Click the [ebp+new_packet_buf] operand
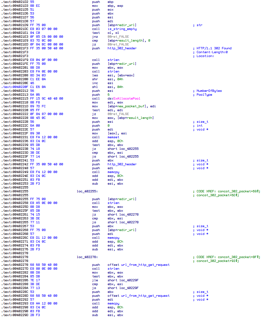Viewport: 262px width, 318px height. [x=127, y=106]
